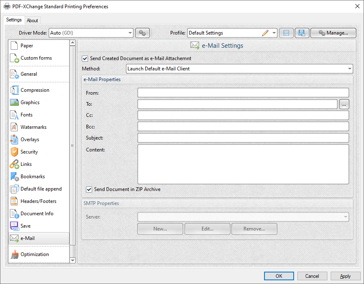This screenshot has width=364, height=284.
Task: Uncheck Send Created Document as e-Mail
Action: [85, 58]
